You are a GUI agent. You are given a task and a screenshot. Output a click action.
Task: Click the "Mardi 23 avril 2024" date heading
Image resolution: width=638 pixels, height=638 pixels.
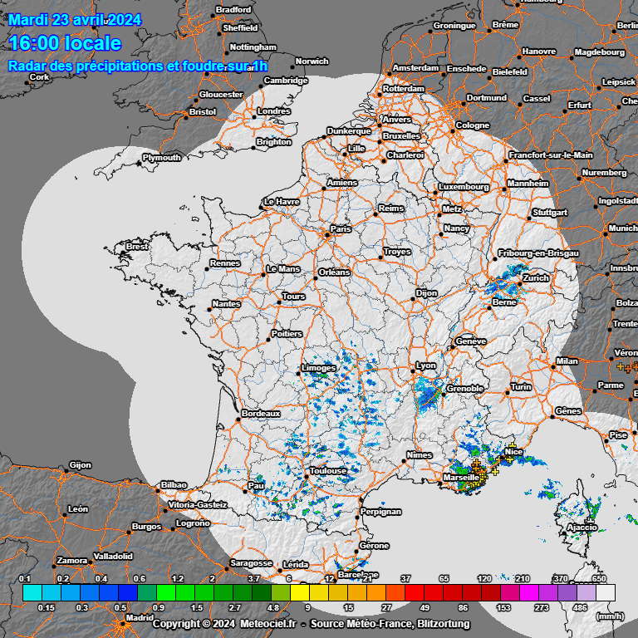75,20
